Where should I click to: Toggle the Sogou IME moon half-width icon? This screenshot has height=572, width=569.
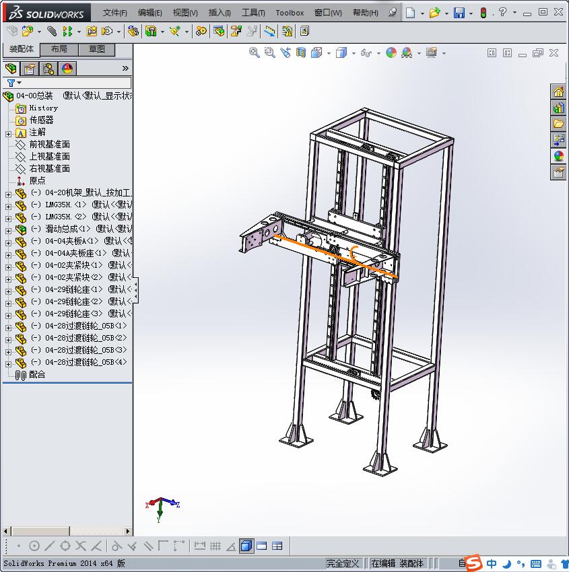click(506, 564)
